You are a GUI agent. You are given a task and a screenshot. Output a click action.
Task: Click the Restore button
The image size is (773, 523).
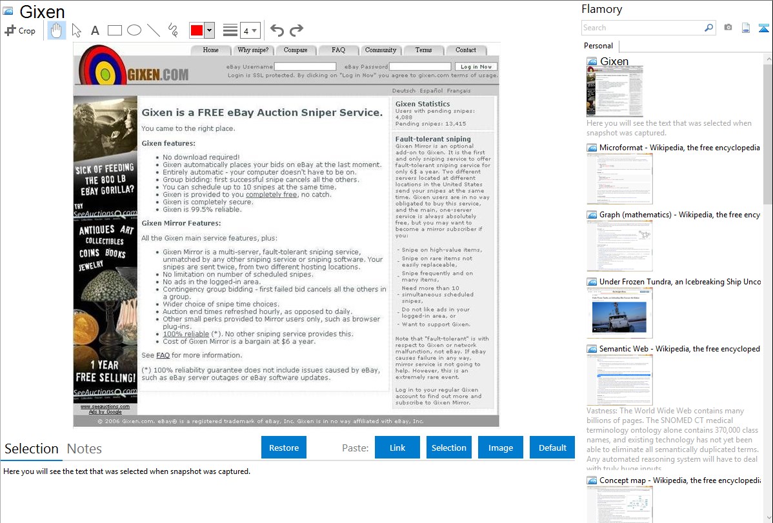tap(284, 448)
